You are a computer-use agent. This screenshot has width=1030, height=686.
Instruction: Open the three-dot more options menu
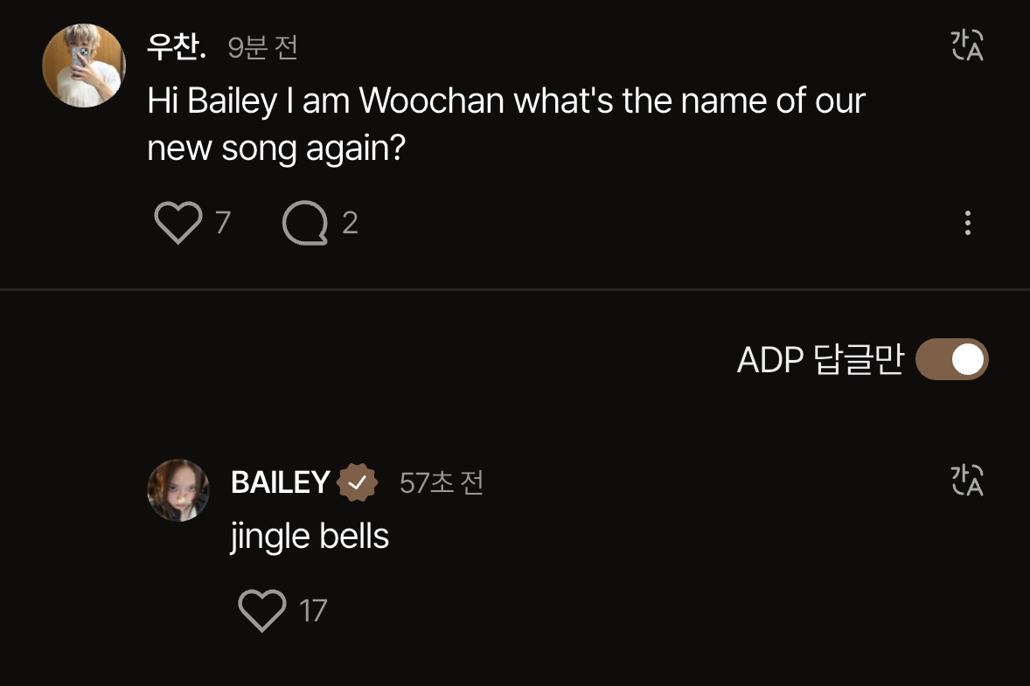967,224
